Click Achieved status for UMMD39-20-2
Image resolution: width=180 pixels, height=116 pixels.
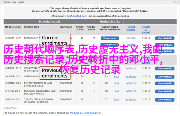(131, 68)
